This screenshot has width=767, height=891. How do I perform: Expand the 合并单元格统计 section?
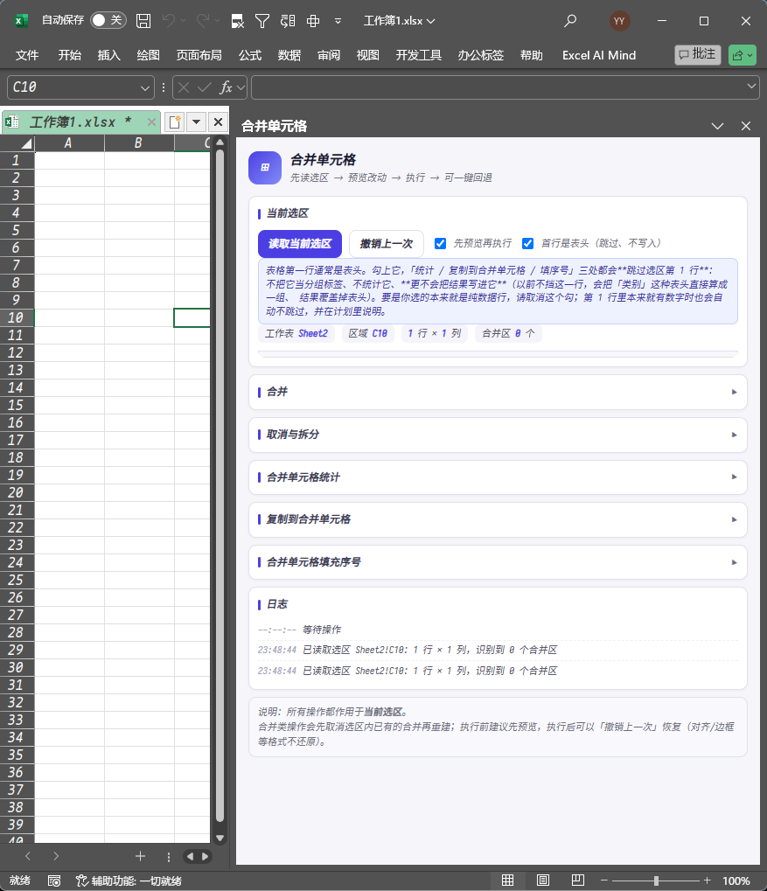(498, 477)
